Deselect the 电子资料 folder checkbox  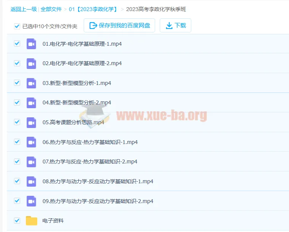(17, 220)
